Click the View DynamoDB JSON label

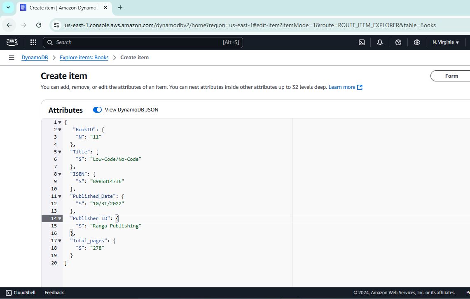pos(131,110)
